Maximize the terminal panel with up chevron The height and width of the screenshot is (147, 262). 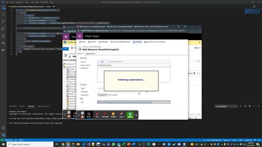pos(254,106)
